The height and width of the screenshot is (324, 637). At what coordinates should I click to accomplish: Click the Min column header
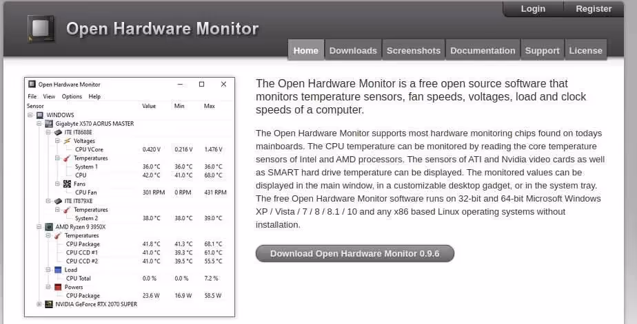point(179,106)
